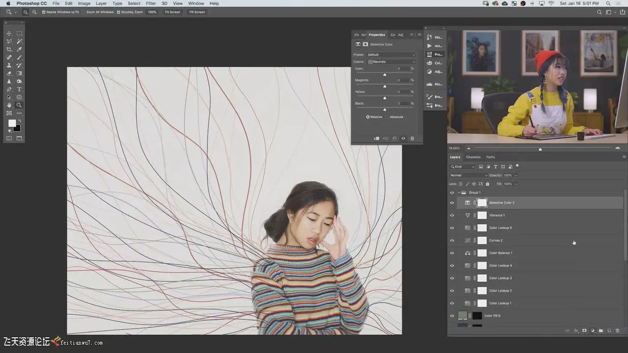Open the Filter menu

151,3
